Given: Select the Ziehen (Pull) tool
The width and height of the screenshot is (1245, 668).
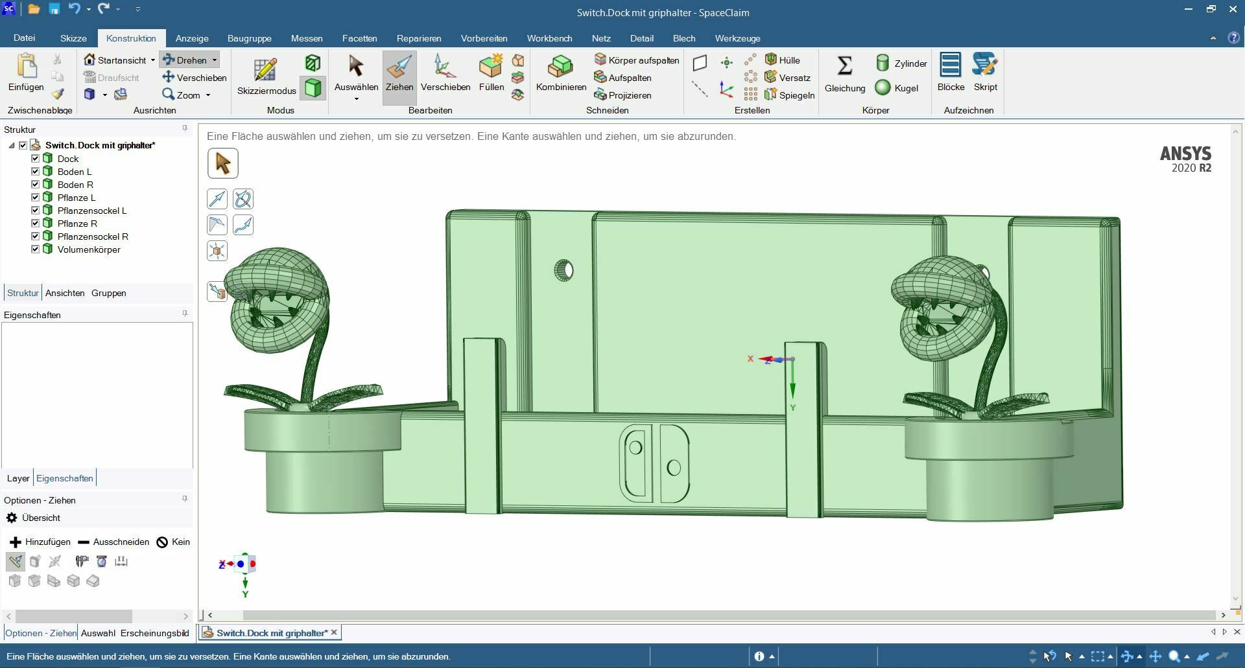Looking at the screenshot, I should 399,73.
